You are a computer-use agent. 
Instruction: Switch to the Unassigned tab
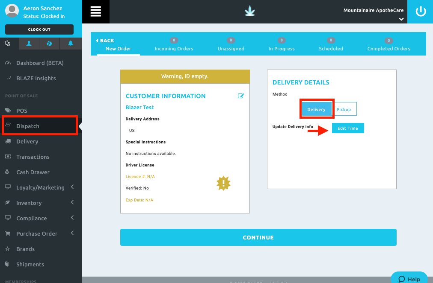(231, 45)
